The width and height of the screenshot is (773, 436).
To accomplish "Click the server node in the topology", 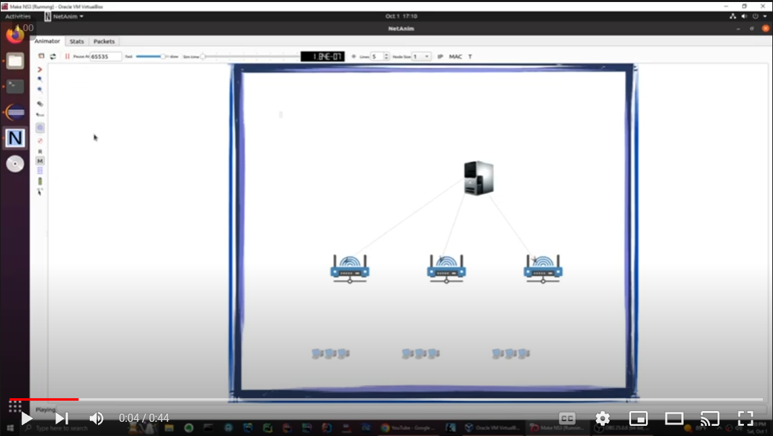I will click(x=478, y=178).
